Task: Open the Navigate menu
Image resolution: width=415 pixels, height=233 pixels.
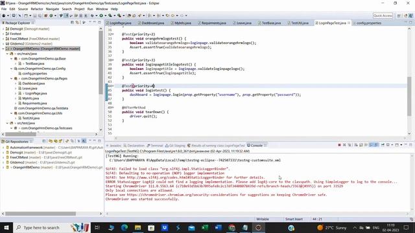Action: (52, 9)
